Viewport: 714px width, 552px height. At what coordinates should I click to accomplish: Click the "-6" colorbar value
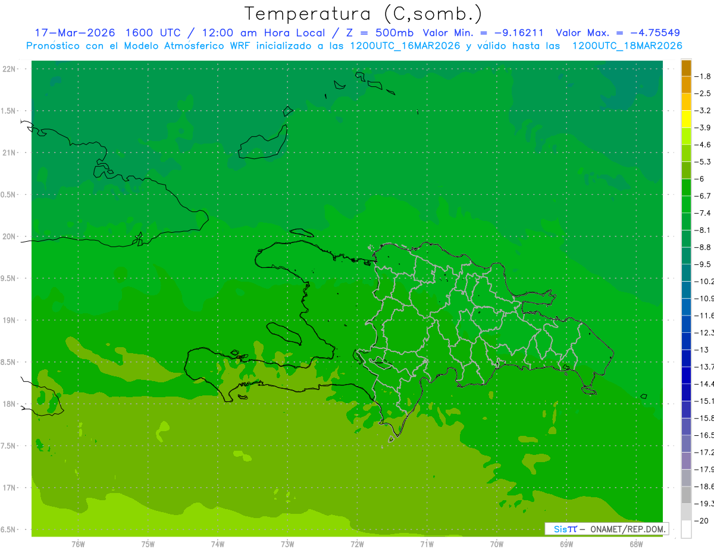[x=701, y=179]
